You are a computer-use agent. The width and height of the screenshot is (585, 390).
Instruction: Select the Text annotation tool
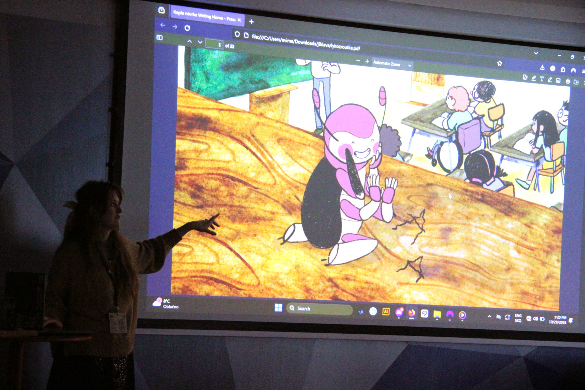tap(541, 79)
